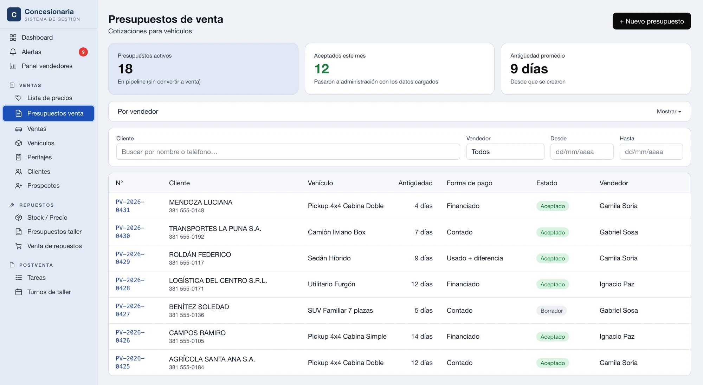This screenshot has height=385, width=703.
Task: Click Aceptado badge in MENDOZA LUCIANA row
Action: point(553,206)
